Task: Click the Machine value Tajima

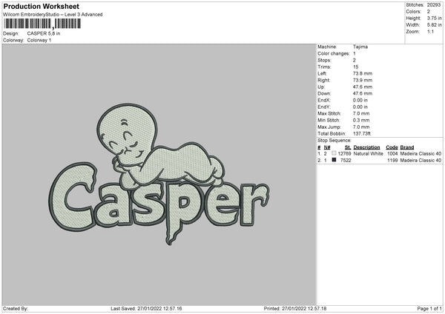Action: pos(360,47)
